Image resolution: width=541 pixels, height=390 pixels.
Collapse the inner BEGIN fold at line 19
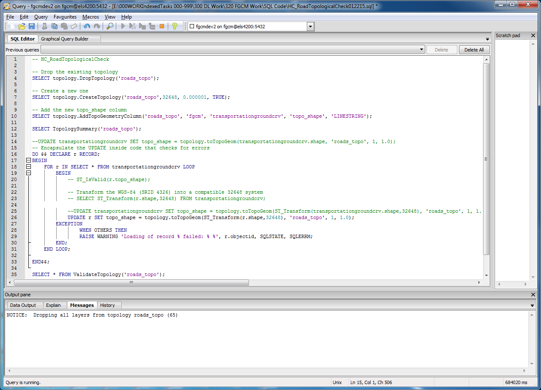pyautogui.click(x=28, y=173)
